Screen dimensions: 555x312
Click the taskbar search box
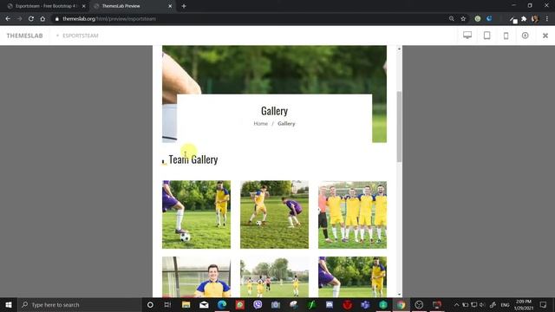pyautogui.click(x=79, y=304)
